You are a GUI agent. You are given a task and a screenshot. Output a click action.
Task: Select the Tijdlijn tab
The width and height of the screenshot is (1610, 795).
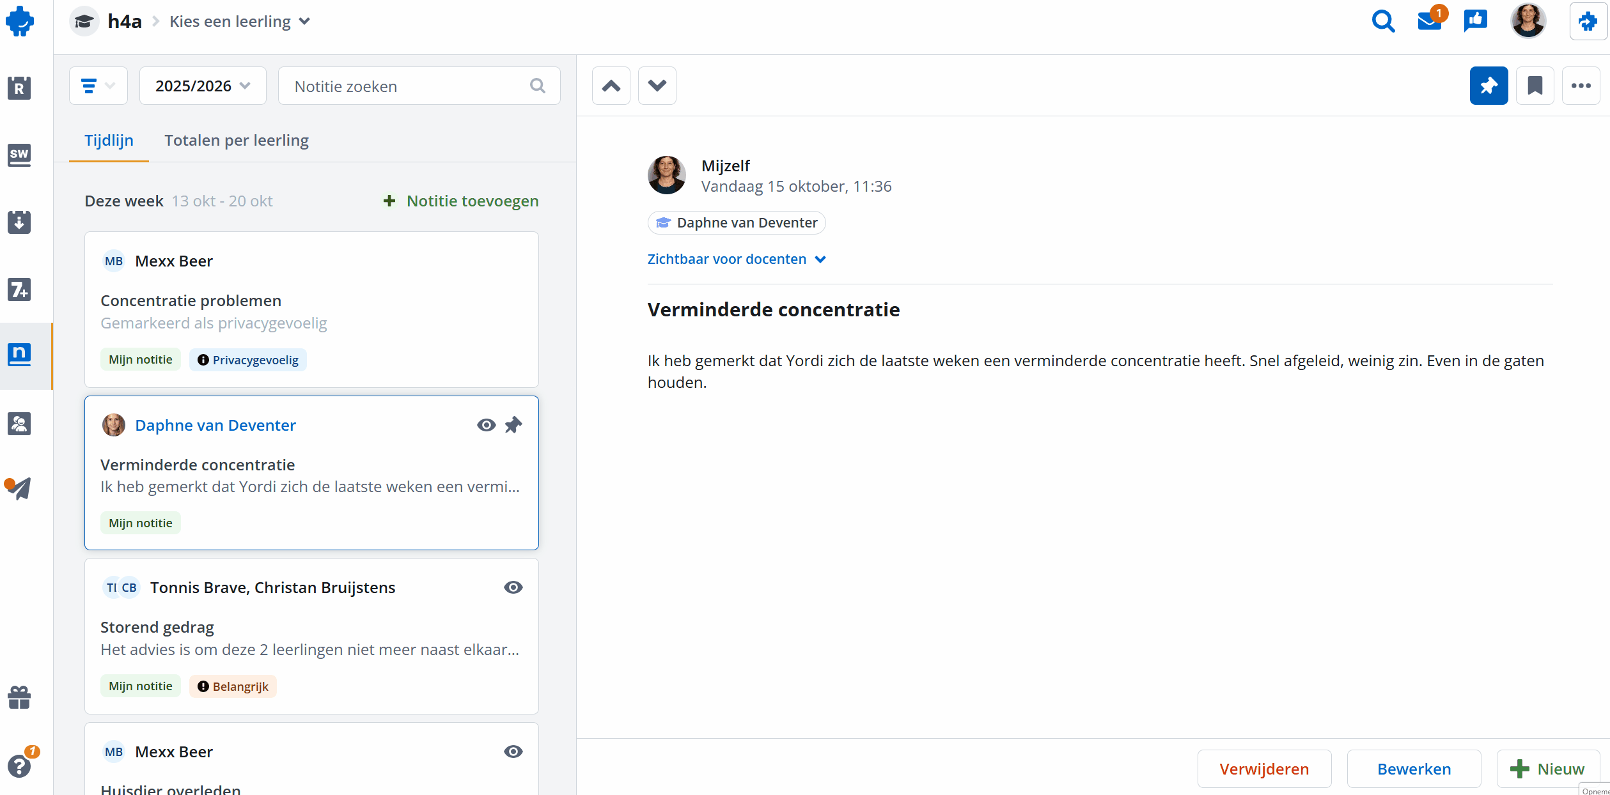point(109,140)
